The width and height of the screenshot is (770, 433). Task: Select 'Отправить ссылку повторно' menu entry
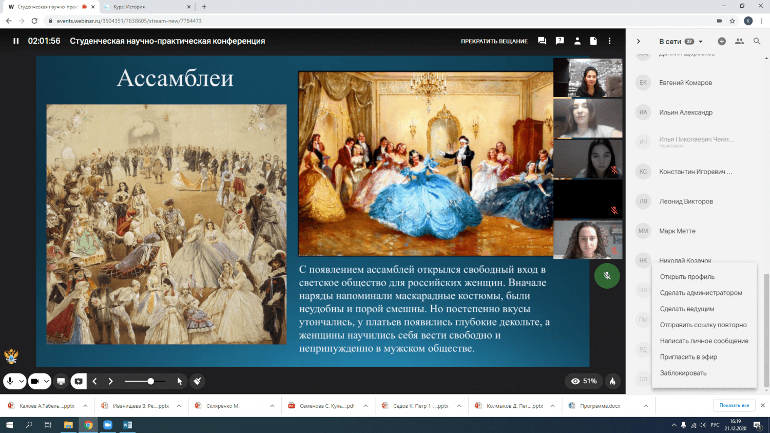tap(704, 325)
